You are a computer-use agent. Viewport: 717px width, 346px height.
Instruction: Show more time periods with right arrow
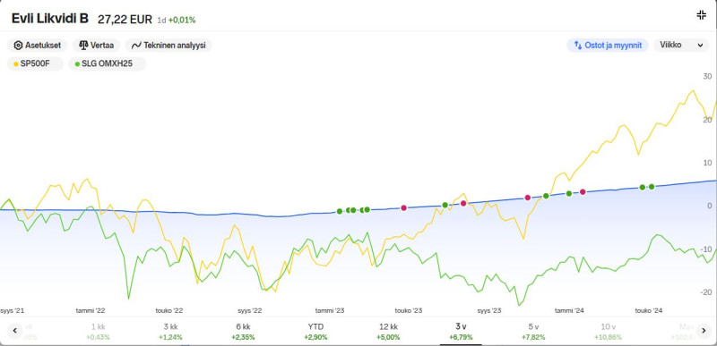pos(703,331)
